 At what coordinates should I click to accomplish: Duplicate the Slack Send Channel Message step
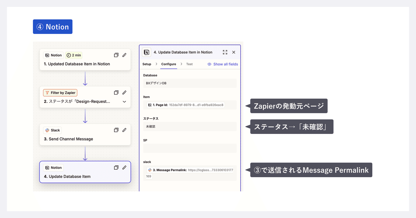pos(116,130)
